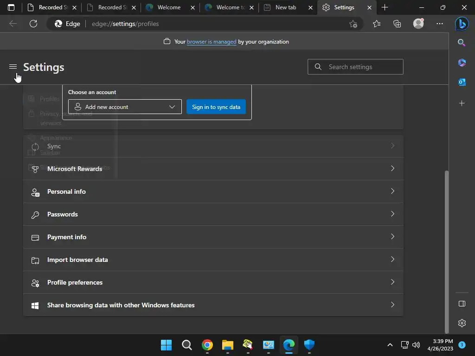Open File Explorer from taskbar
Viewport: 475px width, 356px height.
pyautogui.click(x=227, y=345)
